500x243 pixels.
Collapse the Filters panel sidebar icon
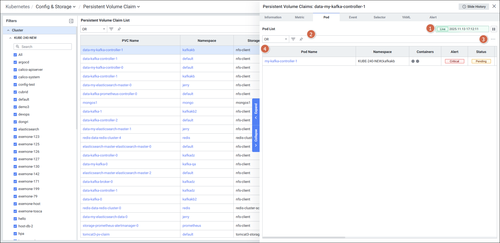pos(71,21)
